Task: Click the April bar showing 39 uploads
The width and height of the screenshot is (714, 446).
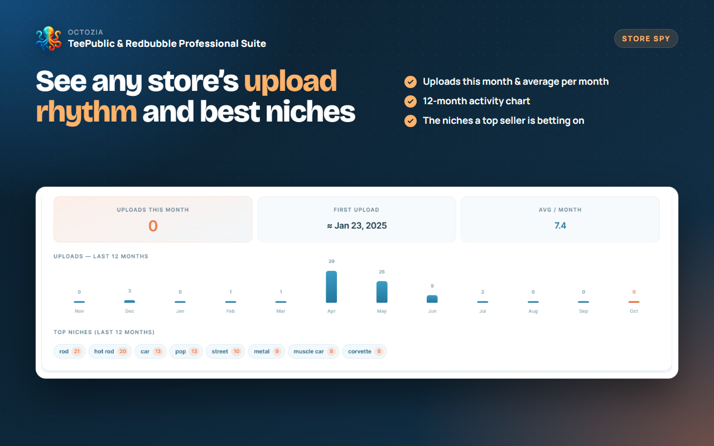Action: (x=331, y=287)
